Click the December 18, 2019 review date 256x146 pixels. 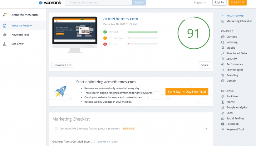tap(120, 24)
